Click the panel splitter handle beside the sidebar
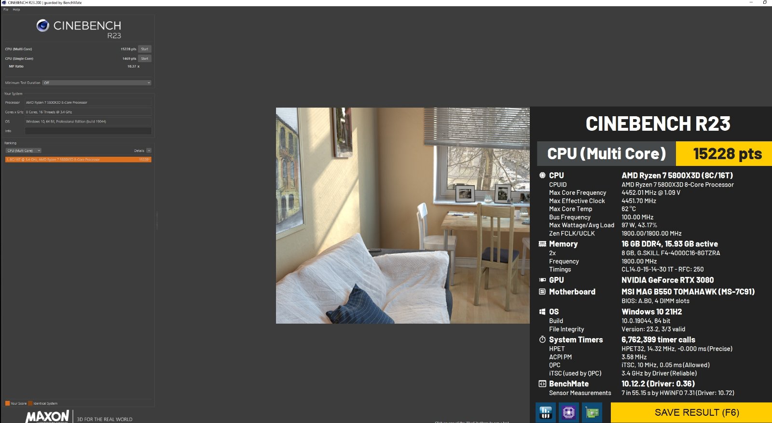 pyautogui.click(x=157, y=220)
